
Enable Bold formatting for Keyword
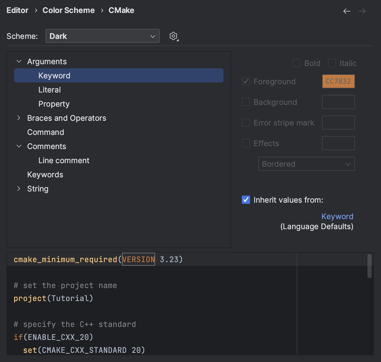coord(296,63)
